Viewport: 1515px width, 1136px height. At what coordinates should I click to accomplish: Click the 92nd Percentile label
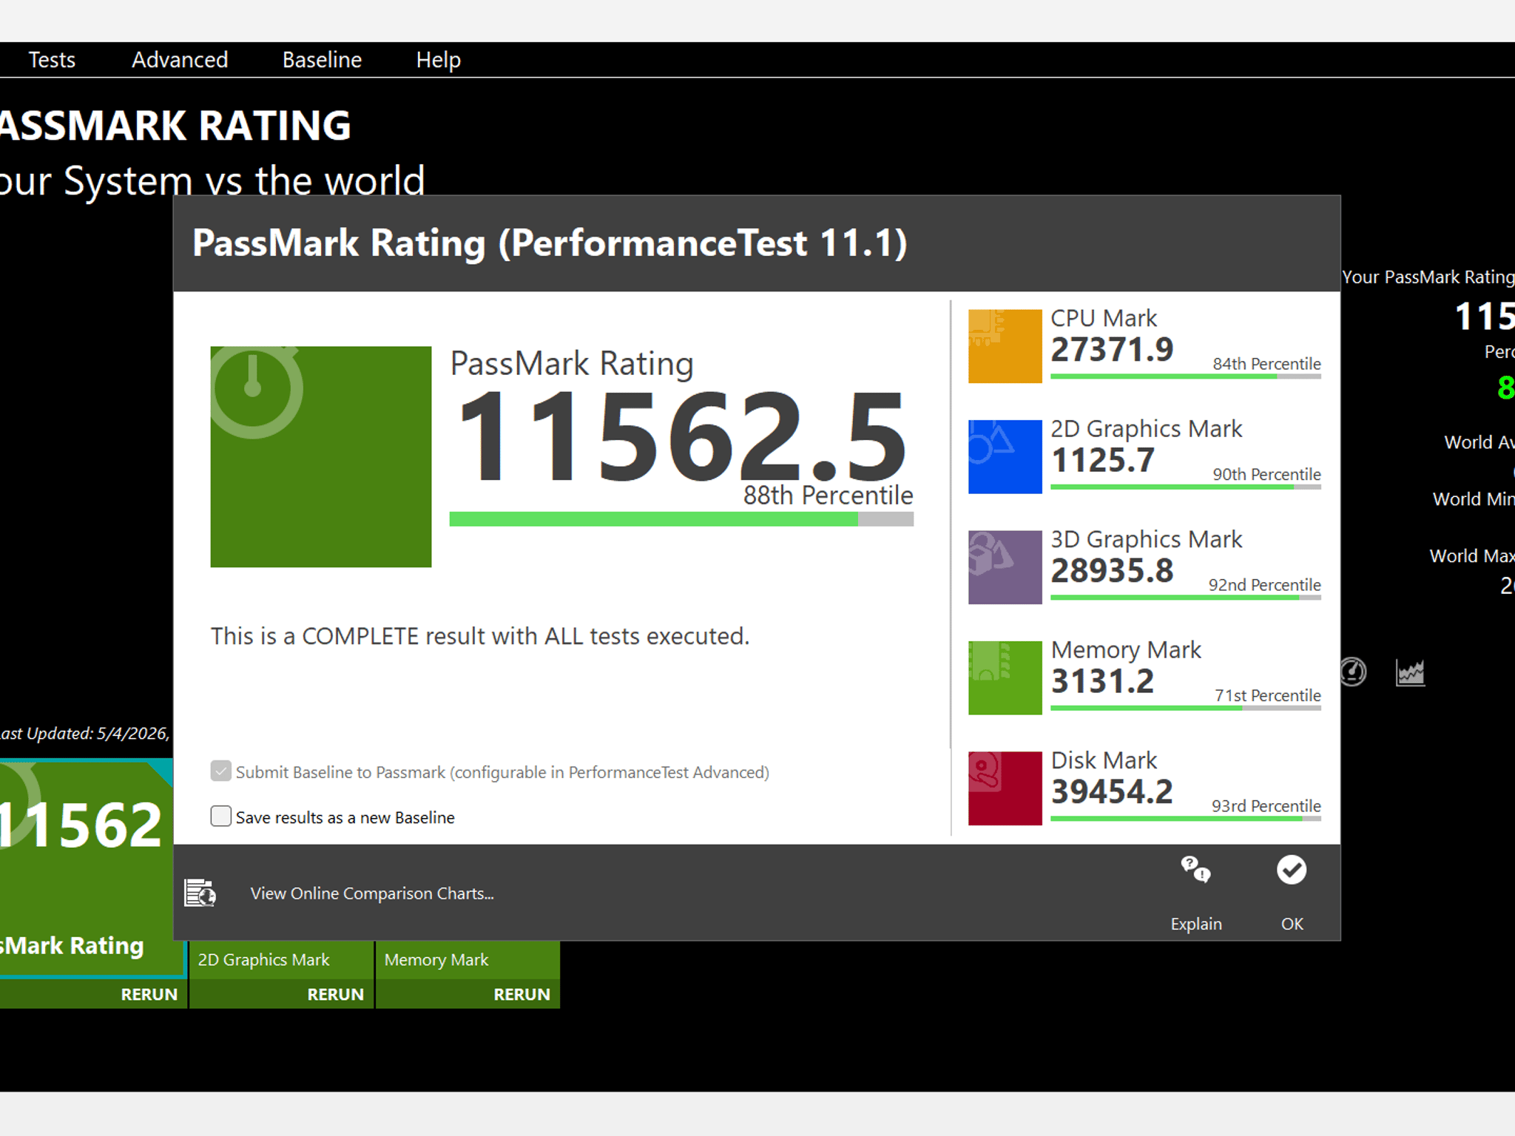coord(1264,585)
